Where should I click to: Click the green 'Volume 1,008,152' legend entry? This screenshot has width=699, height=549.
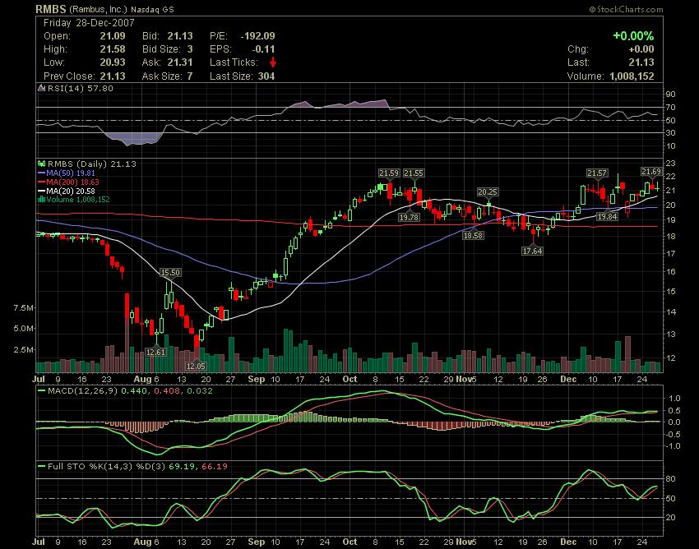click(x=78, y=199)
